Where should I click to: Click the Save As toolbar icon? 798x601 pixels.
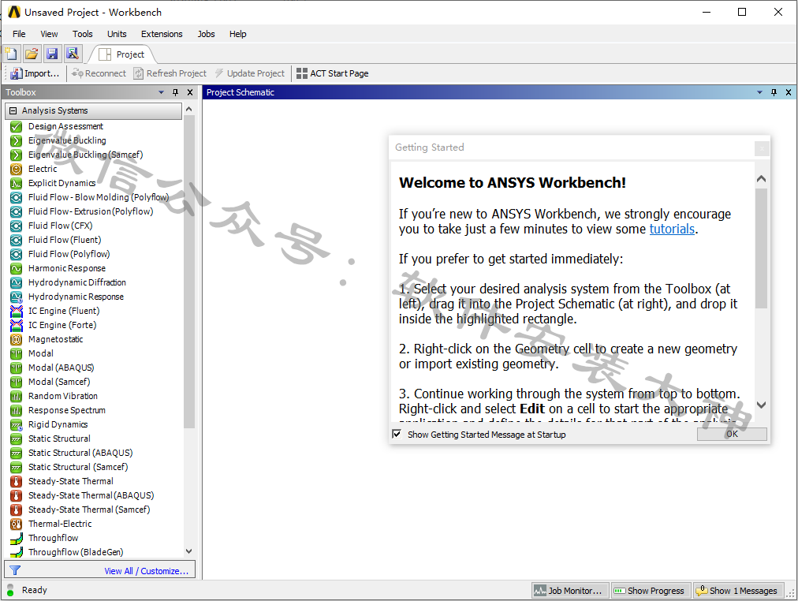click(x=73, y=54)
